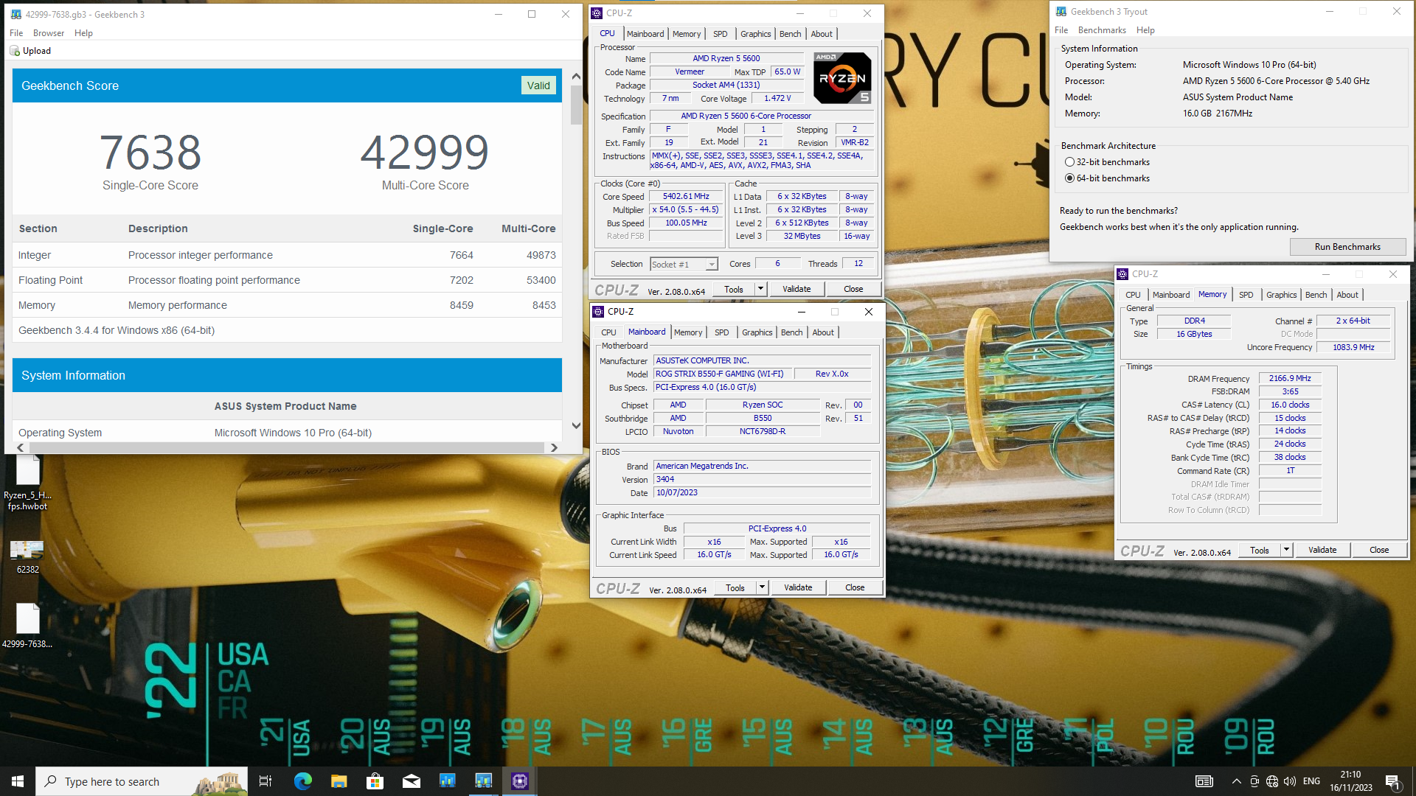Click the Valid badge in Geekbench Score
1416x796 pixels.
pos(538,85)
